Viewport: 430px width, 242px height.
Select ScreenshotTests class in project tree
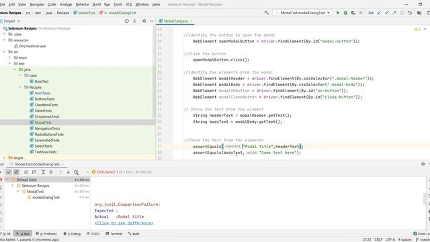[47, 140]
